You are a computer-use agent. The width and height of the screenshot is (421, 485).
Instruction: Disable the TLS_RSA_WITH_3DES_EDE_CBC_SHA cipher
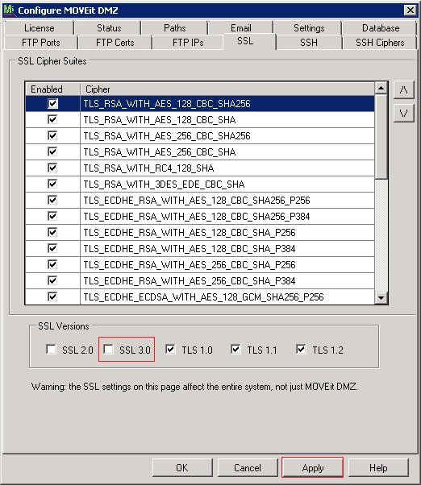(x=52, y=184)
